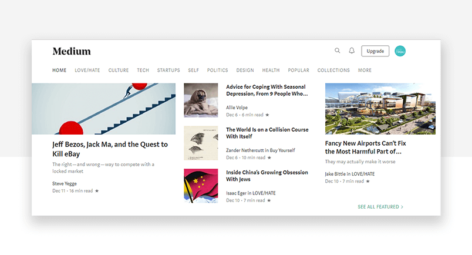Click the Medium logo

72,51
